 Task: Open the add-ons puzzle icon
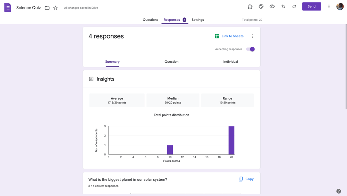250,7
